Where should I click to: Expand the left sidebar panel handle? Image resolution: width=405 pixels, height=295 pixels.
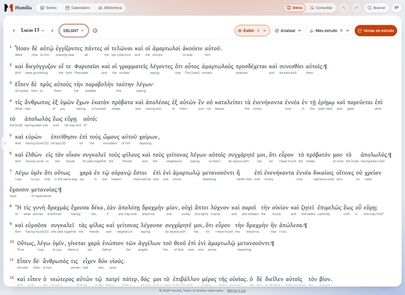pyautogui.click(x=5, y=143)
